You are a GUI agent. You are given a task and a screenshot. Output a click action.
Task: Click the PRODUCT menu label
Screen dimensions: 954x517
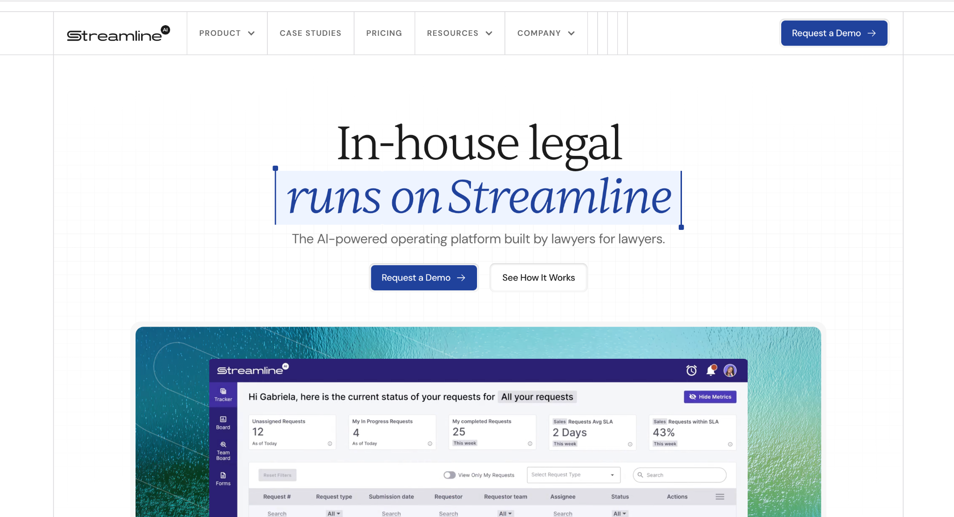220,34
